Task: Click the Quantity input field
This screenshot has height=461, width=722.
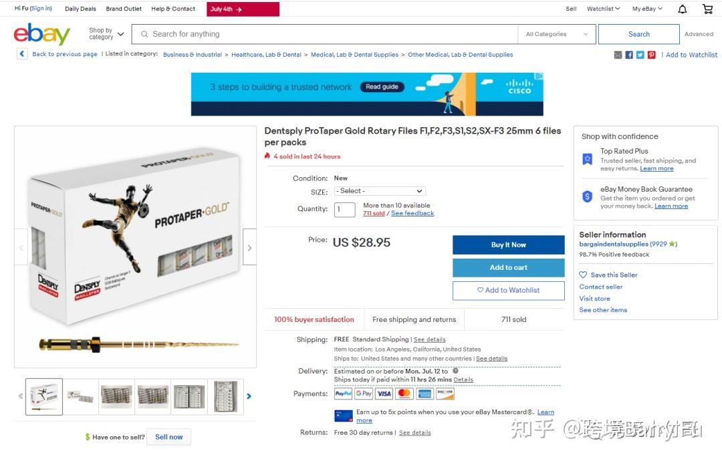Action: tap(344, 209)
